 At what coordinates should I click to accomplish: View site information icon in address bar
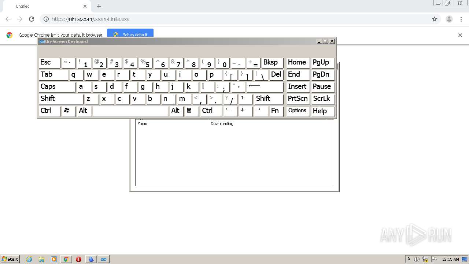(x=46, y=19)
